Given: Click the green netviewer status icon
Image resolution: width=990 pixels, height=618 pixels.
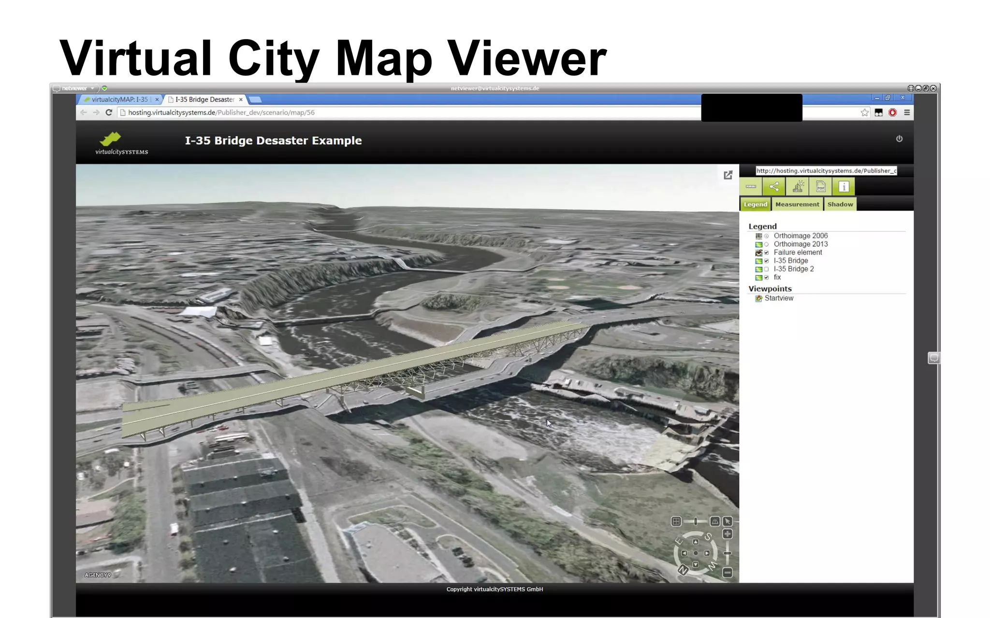Looking at the screenshot, I should 104,88.
